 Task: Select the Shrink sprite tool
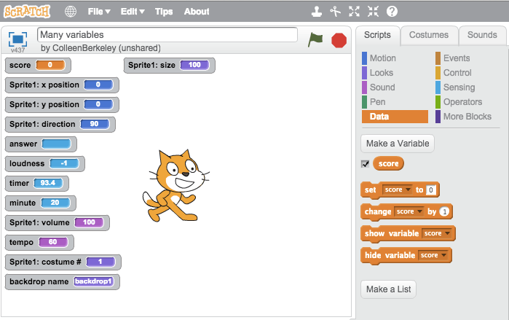(x=373, y=12)
